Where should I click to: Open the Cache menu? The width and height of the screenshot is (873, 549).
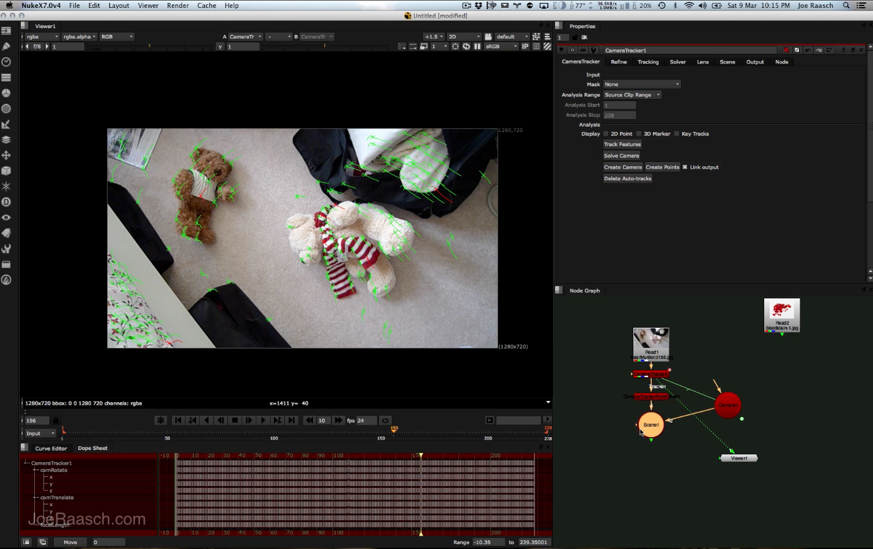[x=207, y=6]
